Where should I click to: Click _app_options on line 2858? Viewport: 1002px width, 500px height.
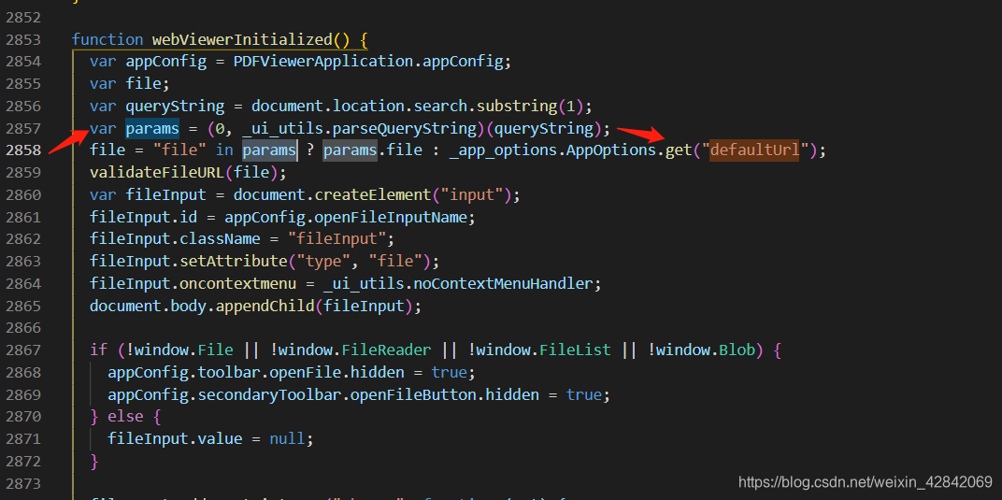coord(504,150)
